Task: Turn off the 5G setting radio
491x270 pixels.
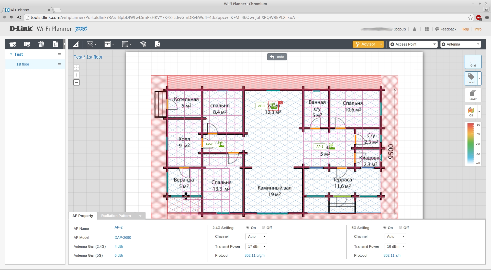Action: click(x=400, y=228)
